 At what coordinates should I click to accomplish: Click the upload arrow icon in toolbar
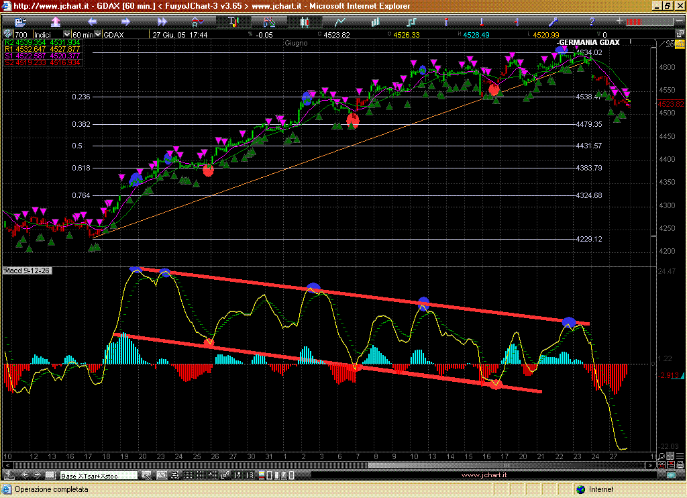click(57, 22)
